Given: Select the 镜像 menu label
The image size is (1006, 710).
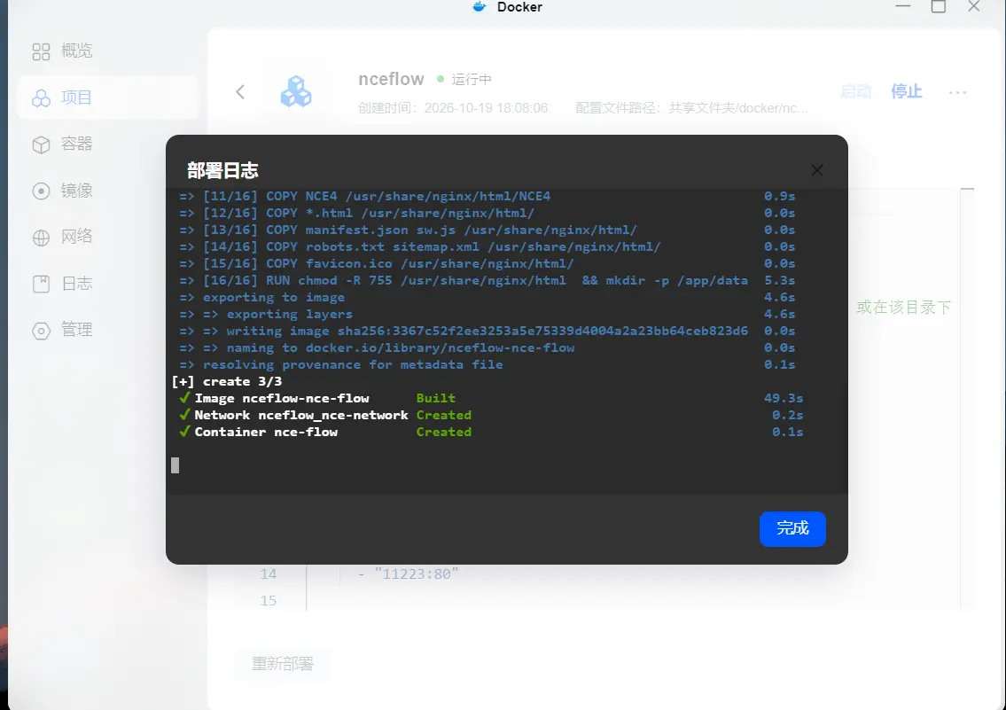Looking at the screenshot, I should (x=77, y=191).
